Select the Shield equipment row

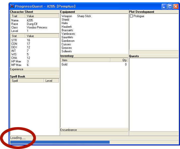(x=94, y=20)
